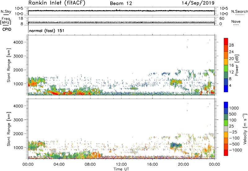Image resolution: width=248 pixels, height=171 pixels.
Task: Click the '-1000' value on Velocity scale
Action: tap(236, 150)
